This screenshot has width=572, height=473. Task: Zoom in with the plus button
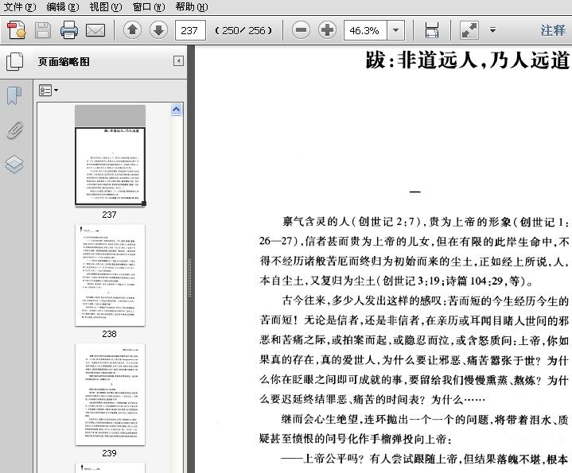point(327,30)
